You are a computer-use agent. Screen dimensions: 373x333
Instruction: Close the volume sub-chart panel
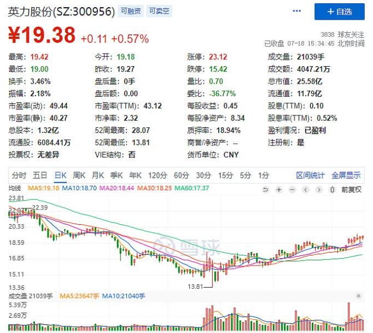pos(358,296)
